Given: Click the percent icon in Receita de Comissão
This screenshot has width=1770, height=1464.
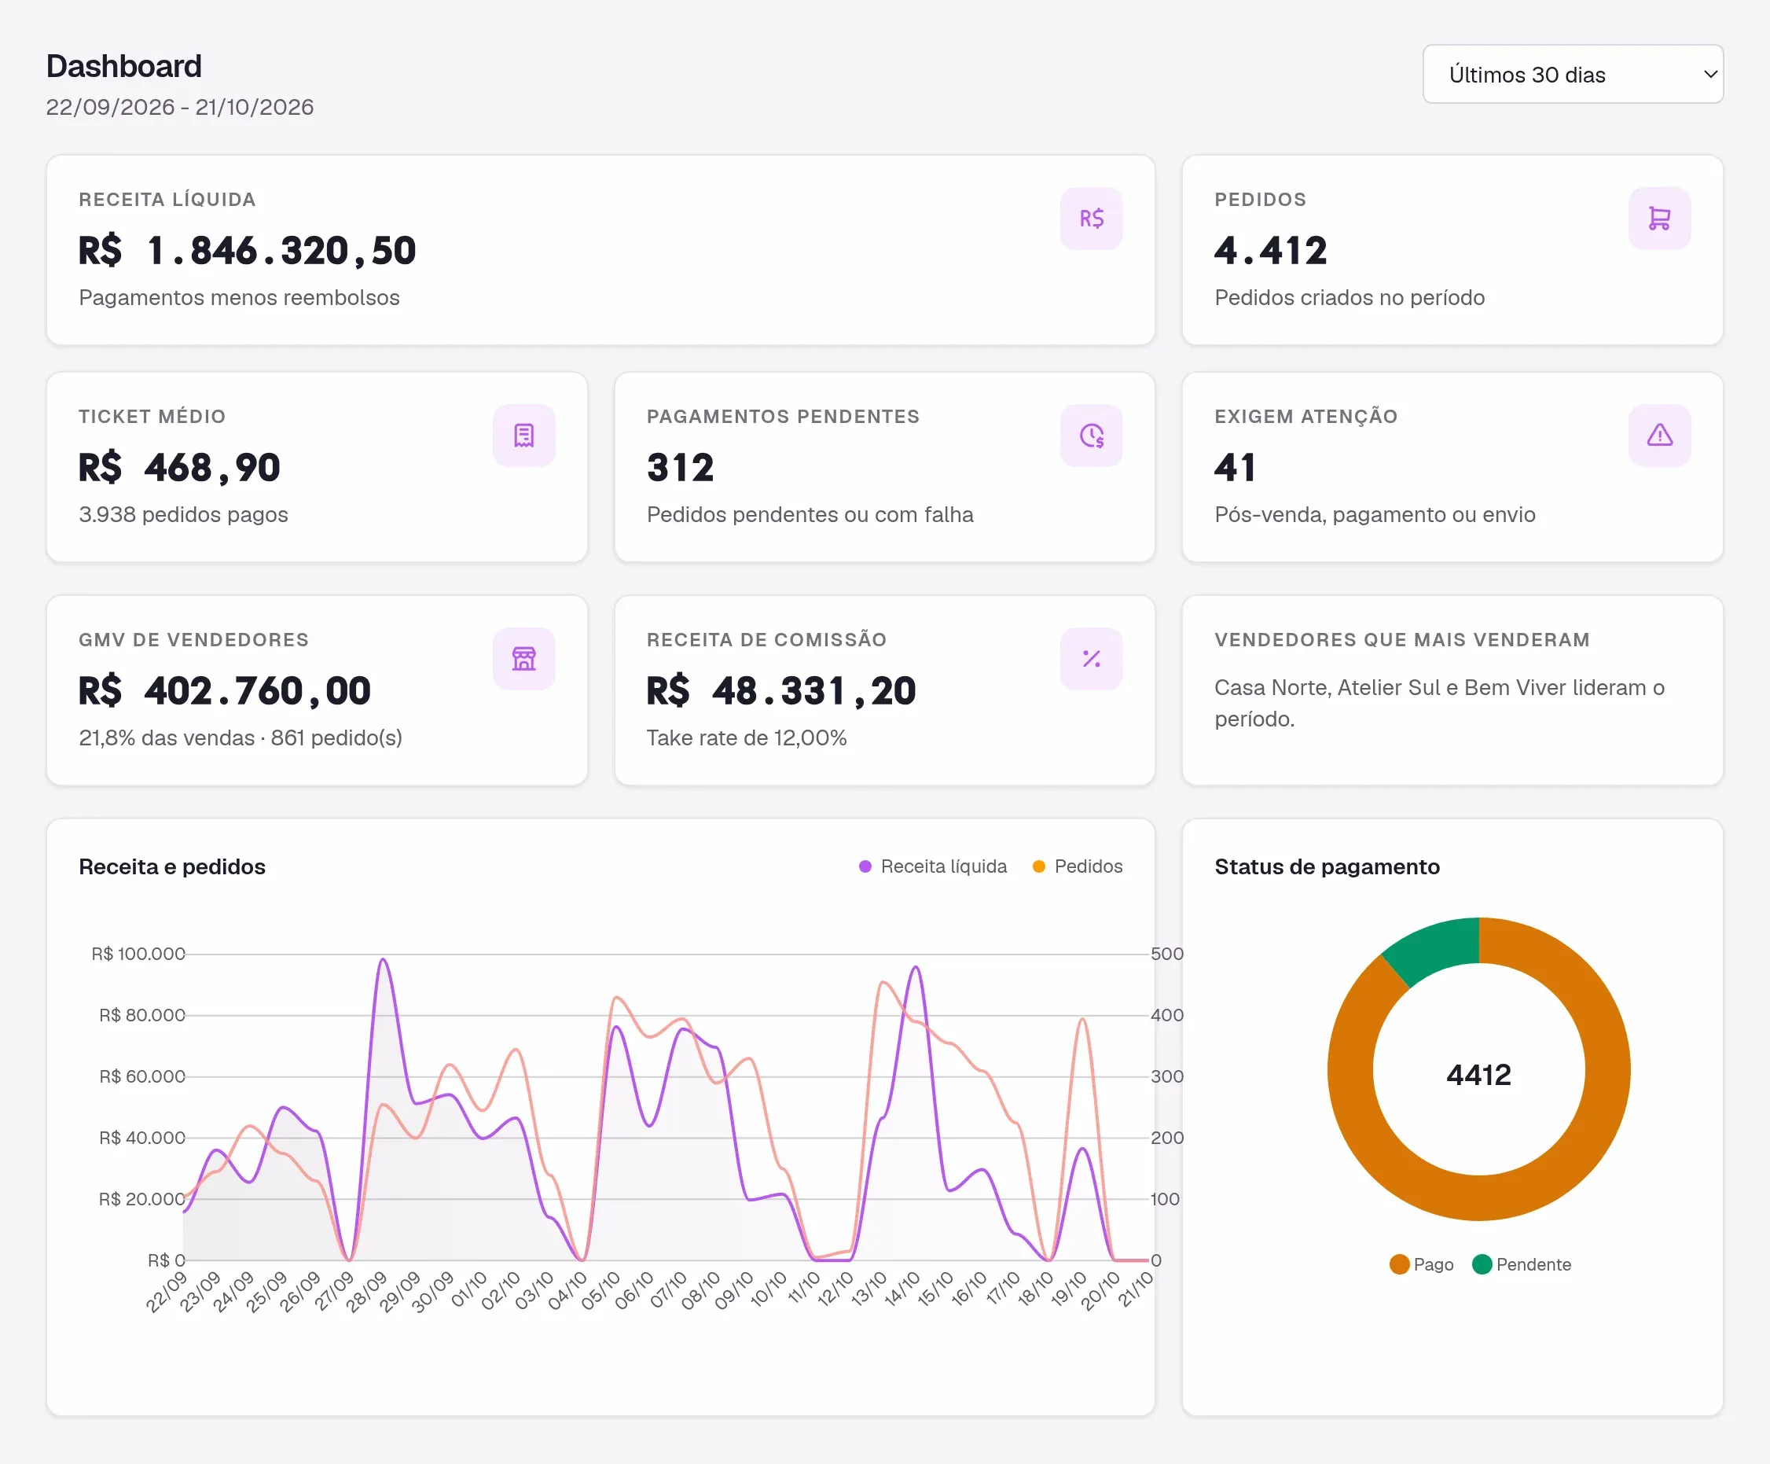Looking at the screenshot, I should 1092,659.
